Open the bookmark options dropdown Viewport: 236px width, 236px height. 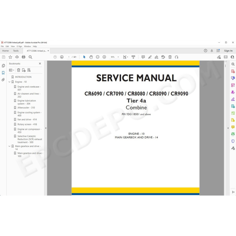[11, 70]
